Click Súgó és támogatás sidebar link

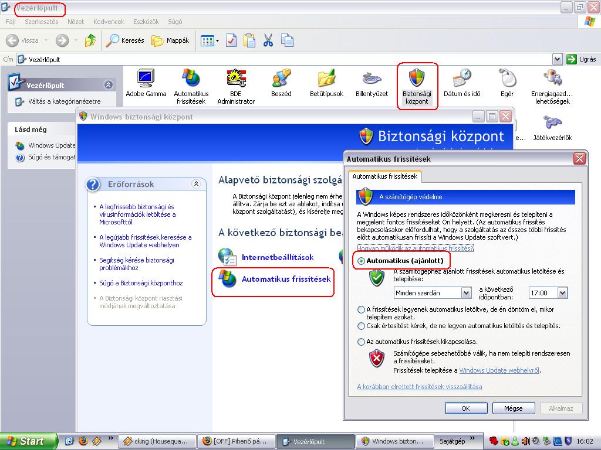click(x=52, y=157)
